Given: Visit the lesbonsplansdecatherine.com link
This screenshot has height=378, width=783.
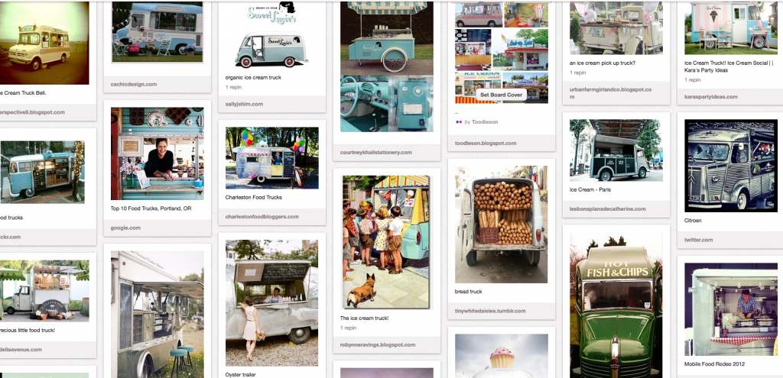Looking at the screenshot, I should click(x=608, y=209).
